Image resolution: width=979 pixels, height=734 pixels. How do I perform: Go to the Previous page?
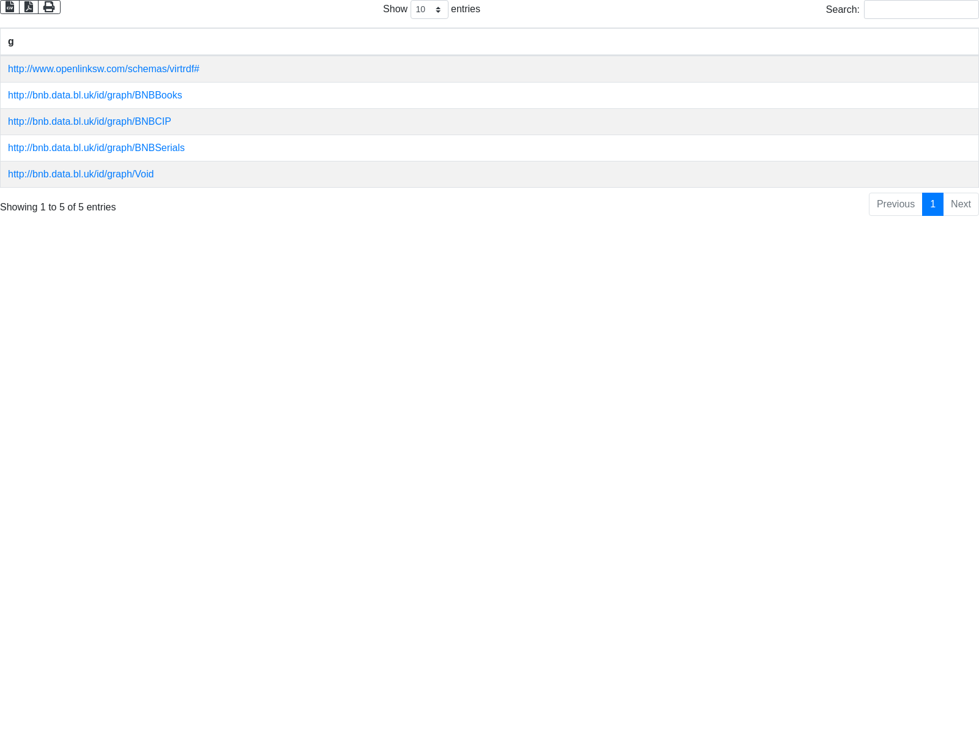895,204
